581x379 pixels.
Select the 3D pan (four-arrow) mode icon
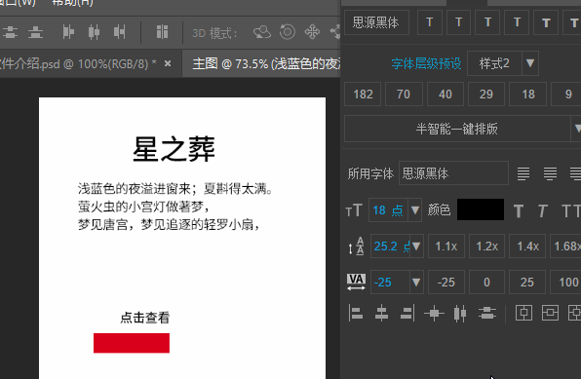point(312,32)
